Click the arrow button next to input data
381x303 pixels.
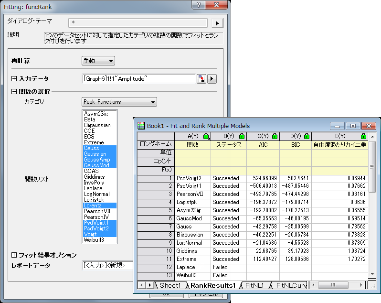pyautogui.click(x=212, y=79)
